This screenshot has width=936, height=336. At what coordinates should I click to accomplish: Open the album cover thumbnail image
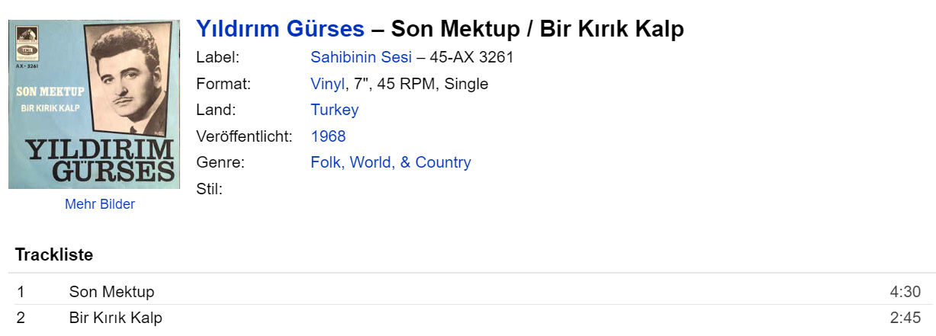(94, 104)
